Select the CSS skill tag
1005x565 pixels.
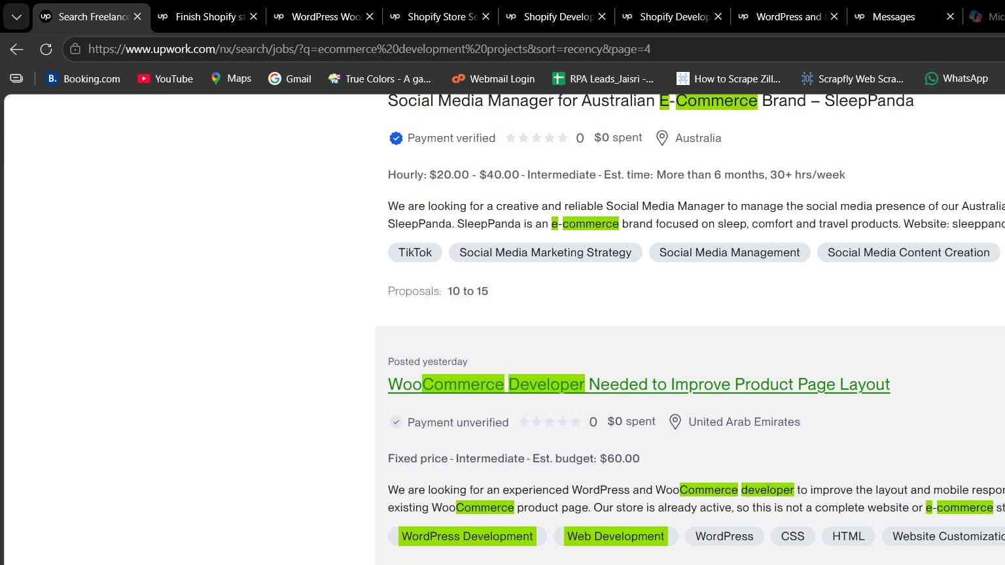(x=792, y=536)
